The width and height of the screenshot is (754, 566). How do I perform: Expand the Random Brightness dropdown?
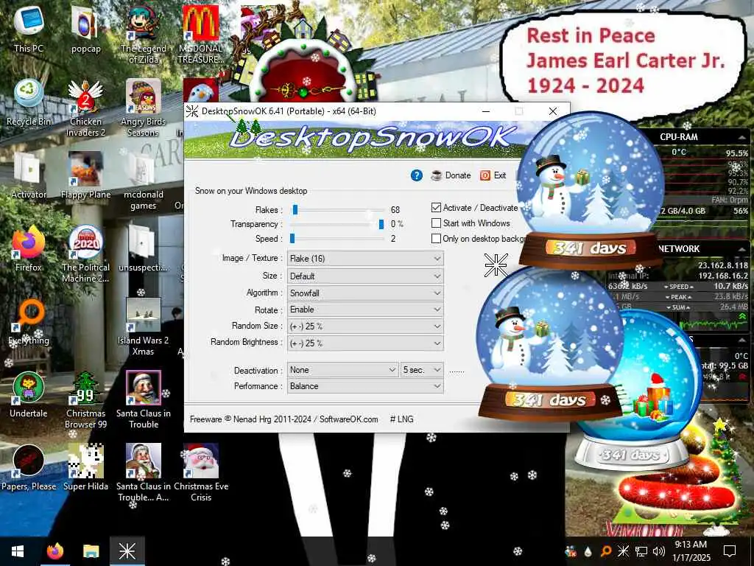click(365, 343)
